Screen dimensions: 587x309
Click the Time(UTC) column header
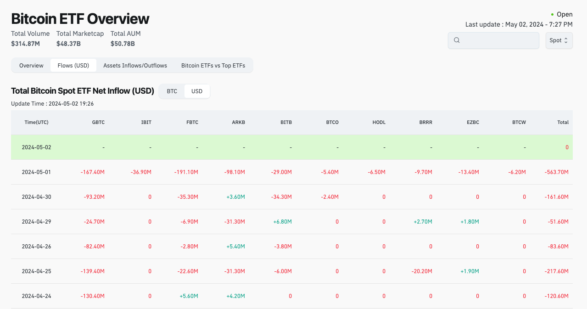click(x=36, y=122)
